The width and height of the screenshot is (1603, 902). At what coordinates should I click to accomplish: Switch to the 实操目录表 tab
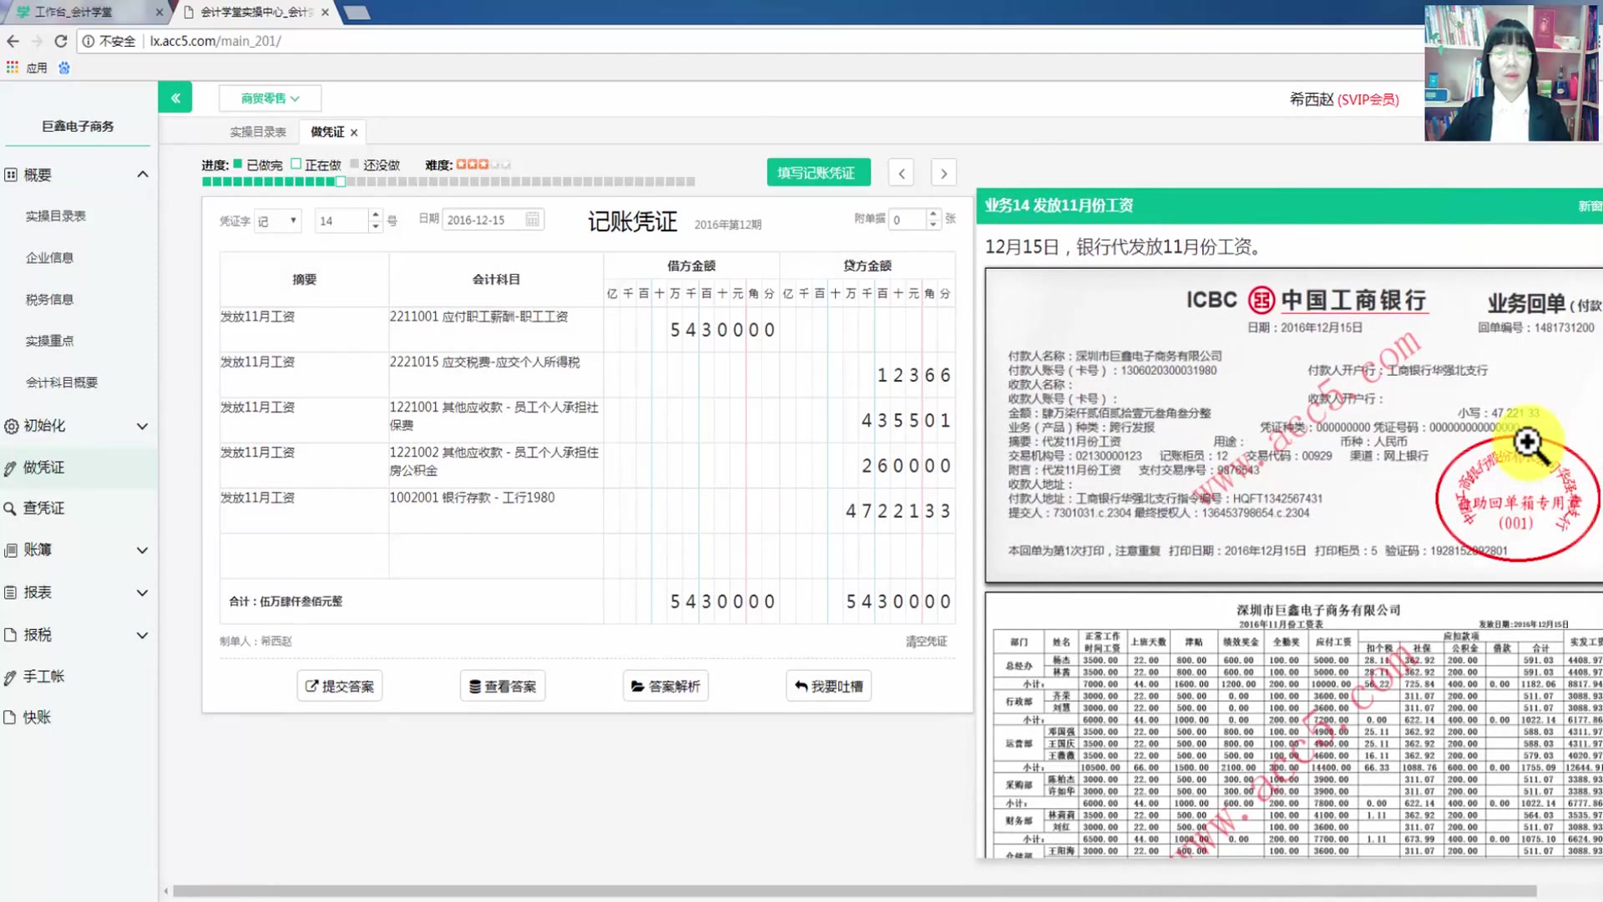pyautogui.click(x=258, y=132)
